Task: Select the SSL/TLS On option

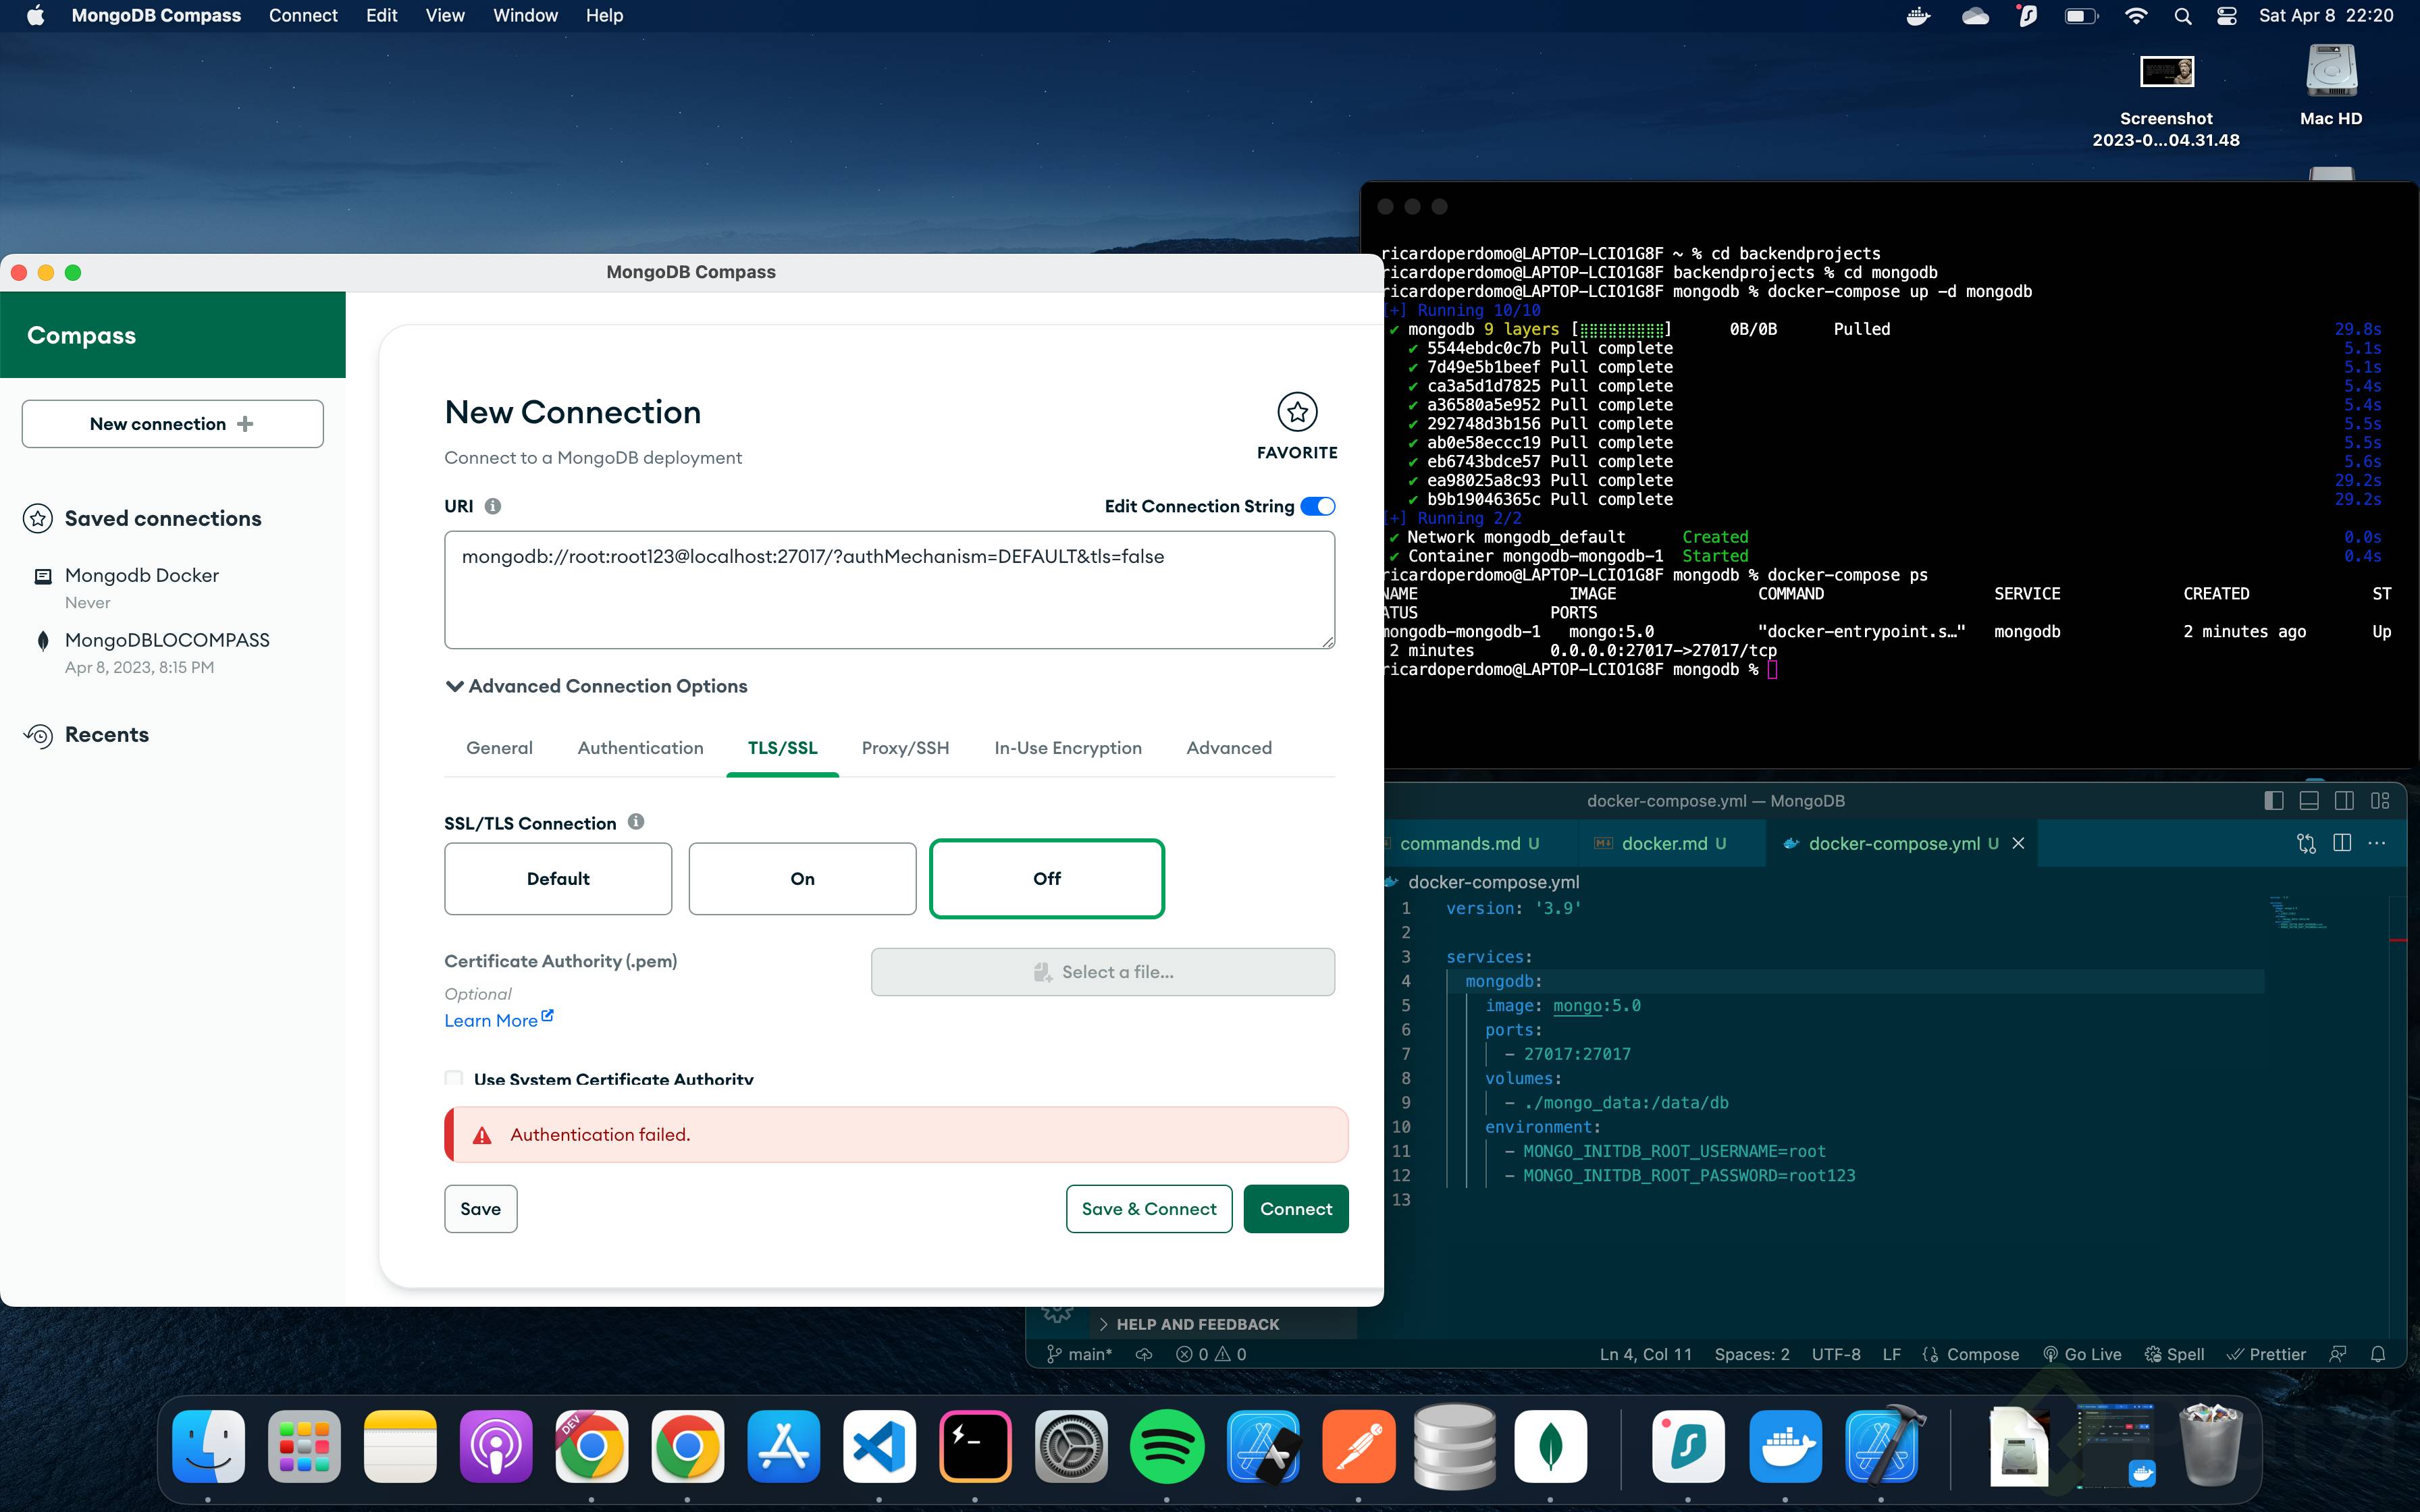Action: pos(802,878)
